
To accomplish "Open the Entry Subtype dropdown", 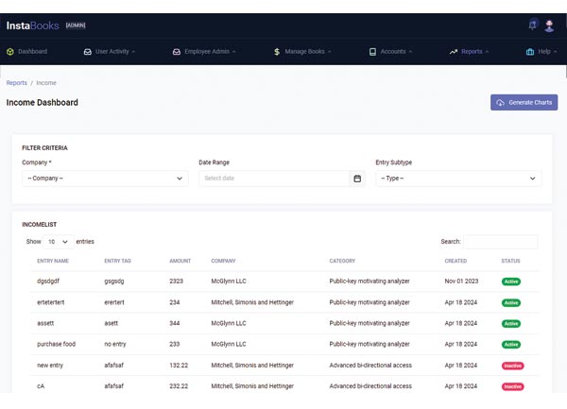I will [x=458, y=178].
